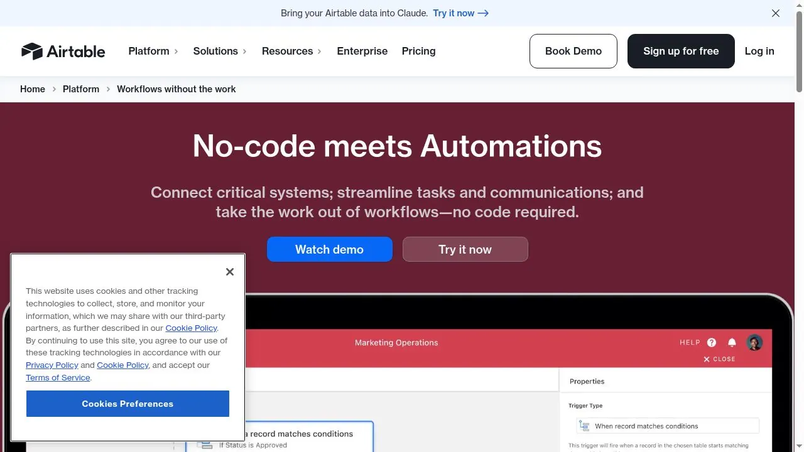Click the Watch demo button
This screenshot has width=804, height=452.
coord(330,249)
